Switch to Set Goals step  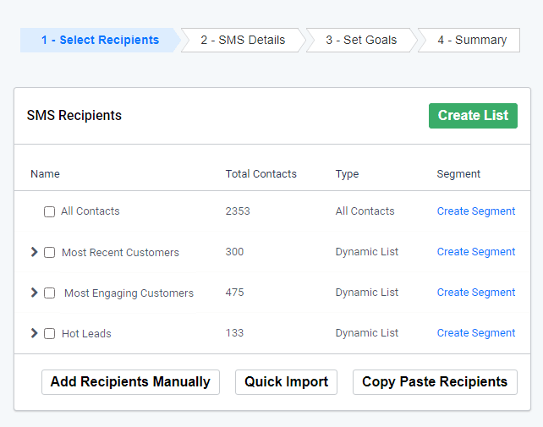361,41
